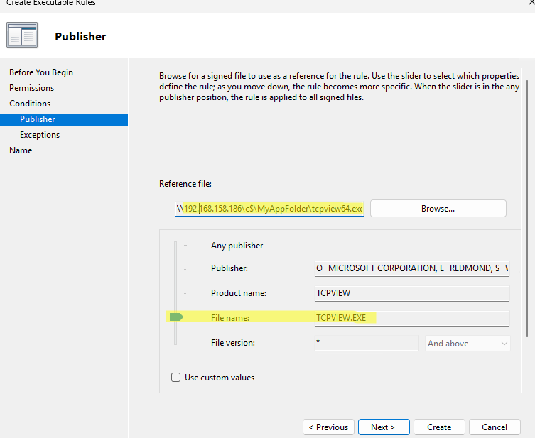
Task: Go back with the < Previous button
Action: 328,427
